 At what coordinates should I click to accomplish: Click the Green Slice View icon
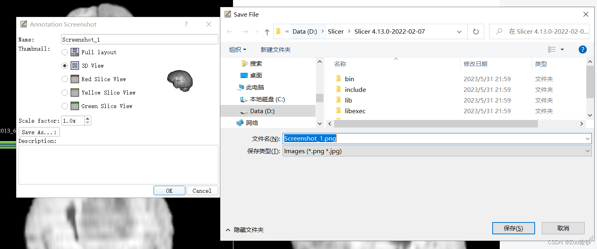[74, 106]
